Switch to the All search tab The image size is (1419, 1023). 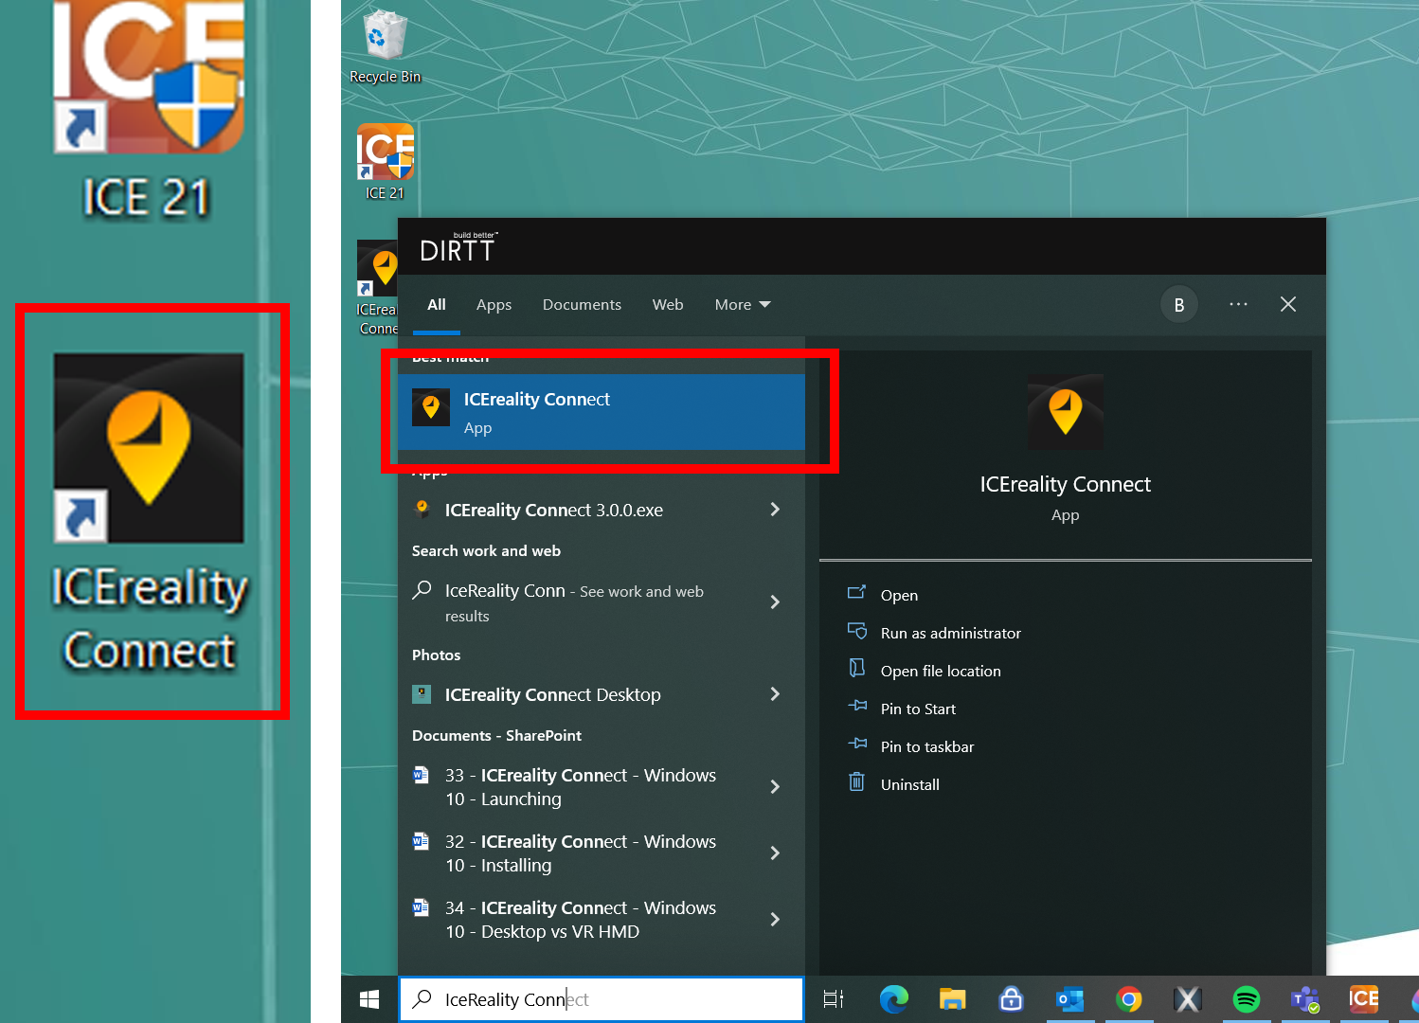coord(437,305)
